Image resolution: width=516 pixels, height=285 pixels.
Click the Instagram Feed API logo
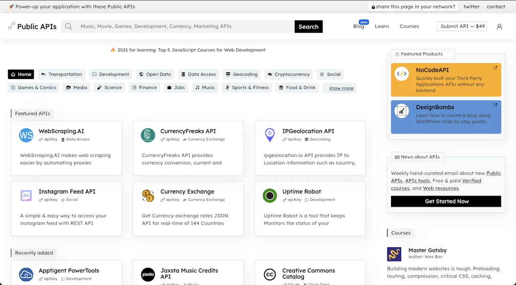[x=26, y=196]
